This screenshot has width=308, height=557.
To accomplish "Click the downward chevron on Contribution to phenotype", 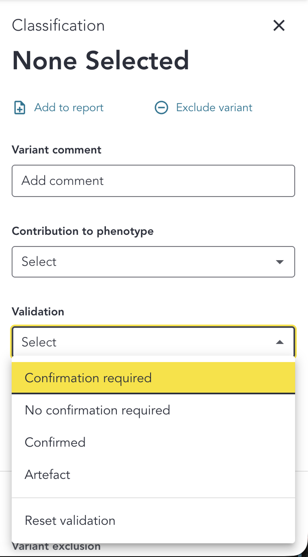I will pos(280,262).
